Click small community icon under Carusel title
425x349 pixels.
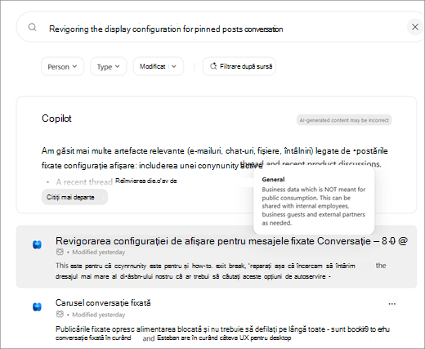[60, 314]
